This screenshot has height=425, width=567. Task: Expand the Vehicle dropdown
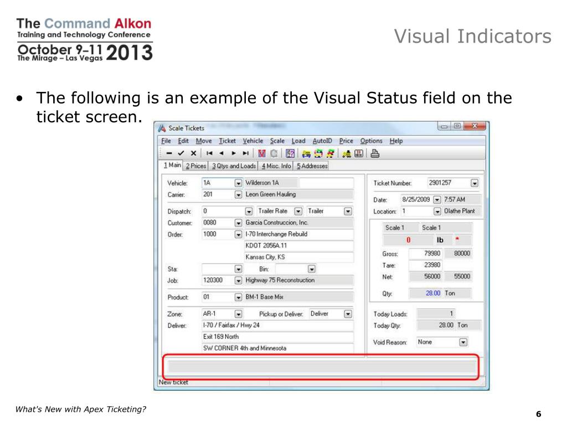coord(238,183)
